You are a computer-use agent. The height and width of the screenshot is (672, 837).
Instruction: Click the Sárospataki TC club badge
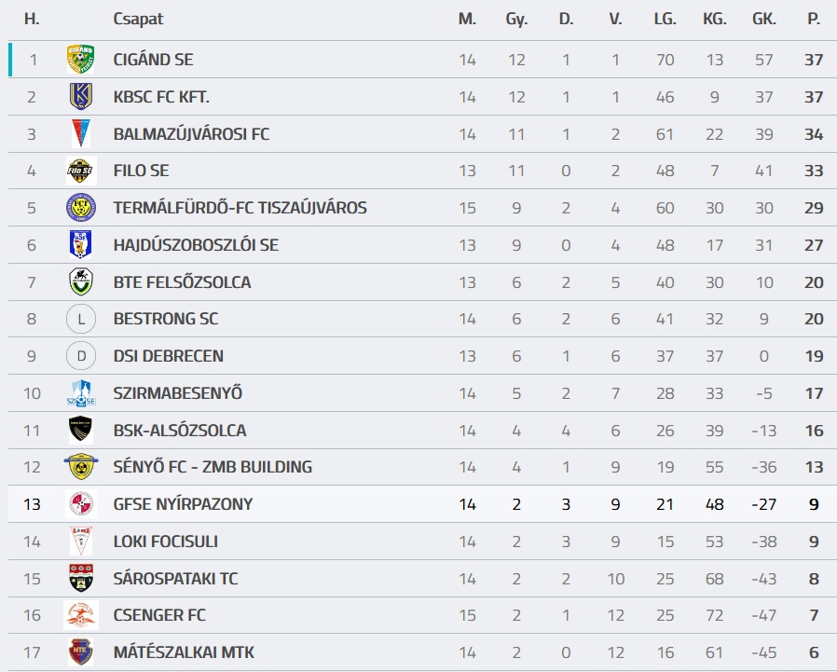point(81,578)
